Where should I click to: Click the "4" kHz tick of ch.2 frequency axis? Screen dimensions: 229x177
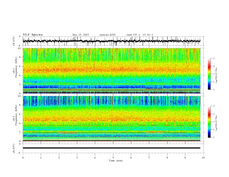[x=20, y=123]
